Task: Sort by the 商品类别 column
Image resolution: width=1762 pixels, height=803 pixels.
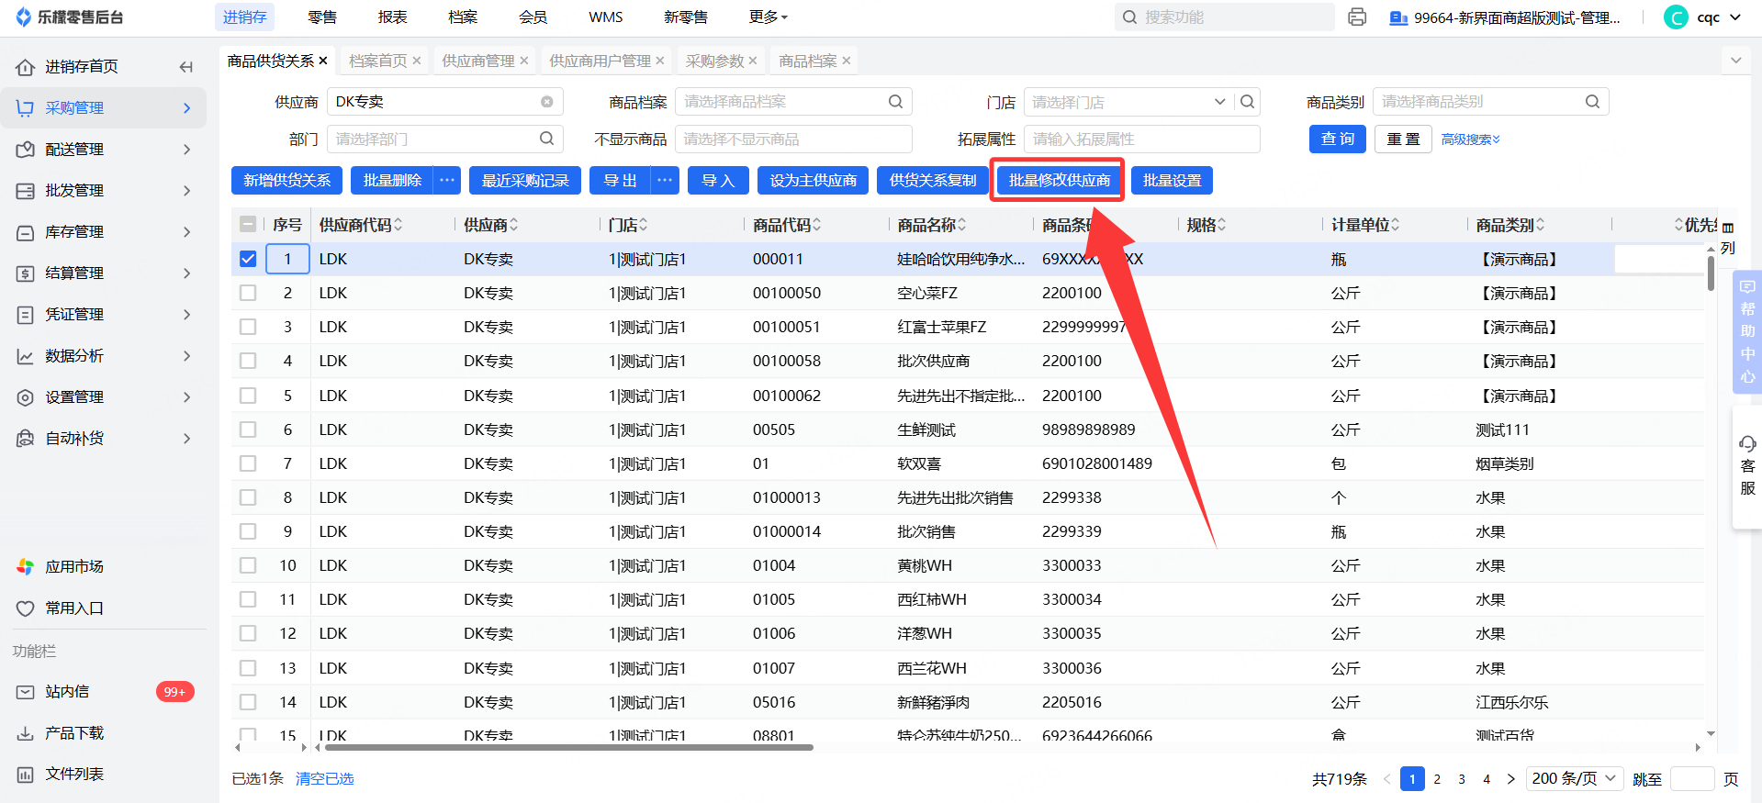Action: click(x=1541, y=225)
